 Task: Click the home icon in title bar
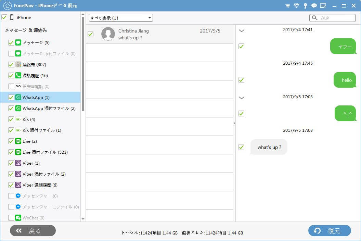[8, 6]
